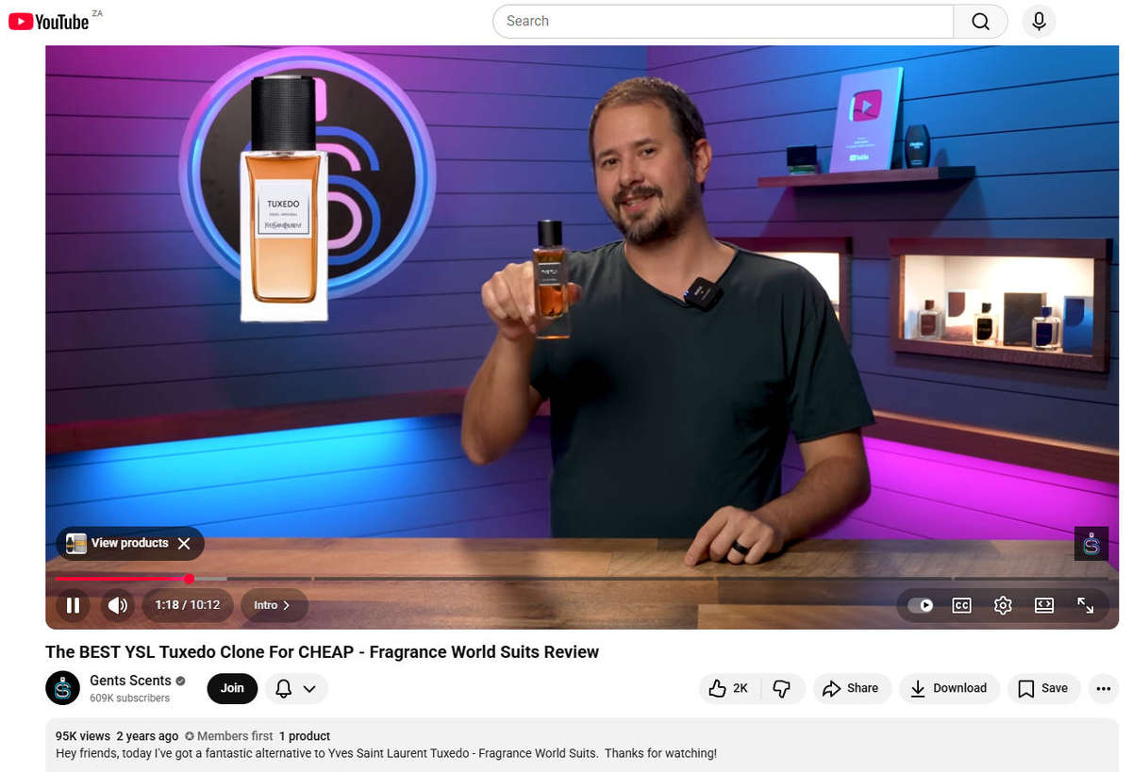Enter fullscreen mode
The height and width of the screenshot is (772, 1132).
(x=1085, y=605)
